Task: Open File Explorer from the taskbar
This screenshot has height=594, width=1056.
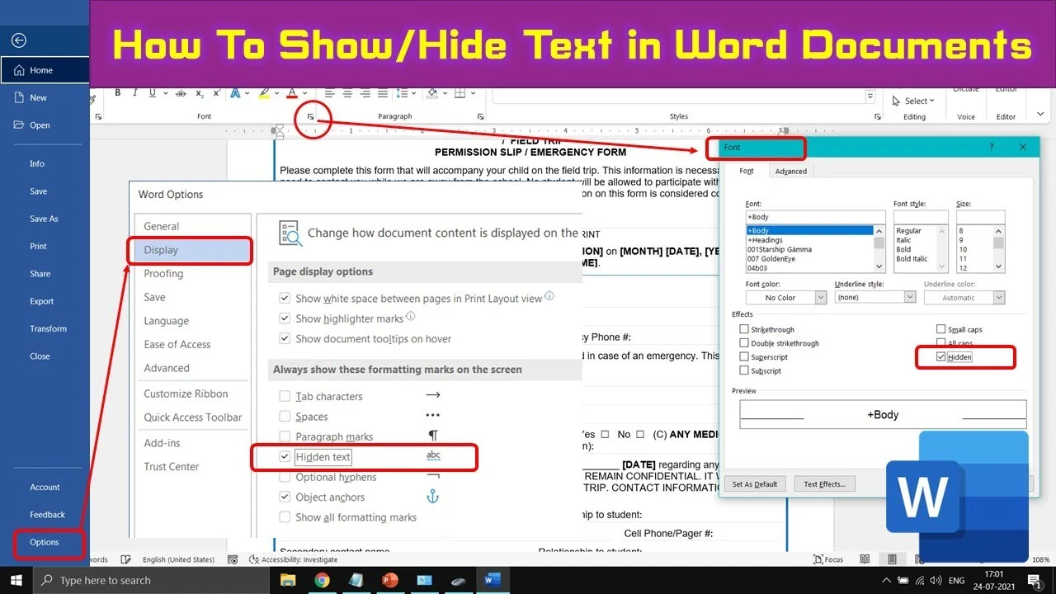Action: [288, 580]
